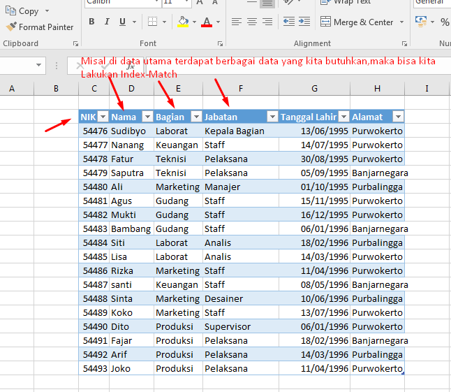Open the Underline style dropdown
This screenshot has height=392, width=451.
[134, 22]
